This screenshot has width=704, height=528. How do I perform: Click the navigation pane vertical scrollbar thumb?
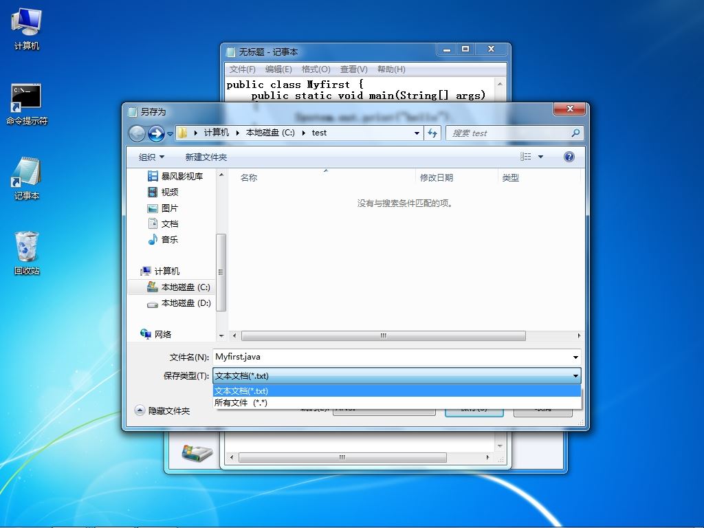(221, 272)
